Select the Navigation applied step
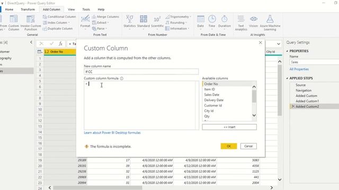The image size is (339, 190). 304,90
